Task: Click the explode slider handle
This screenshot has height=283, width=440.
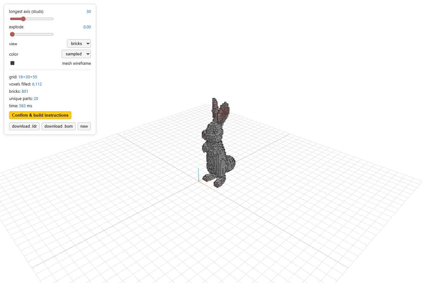Action: coord(12,34)
